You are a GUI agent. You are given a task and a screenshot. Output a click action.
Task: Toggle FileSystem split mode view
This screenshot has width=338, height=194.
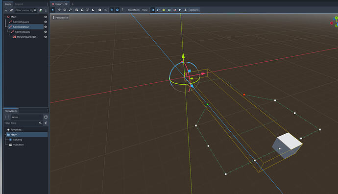click(46, 117)
